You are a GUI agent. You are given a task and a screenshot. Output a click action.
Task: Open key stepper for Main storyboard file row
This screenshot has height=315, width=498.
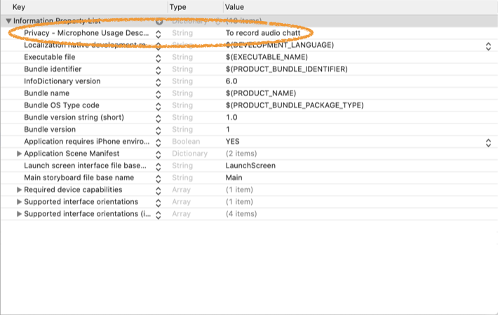(x=159, y=177)
